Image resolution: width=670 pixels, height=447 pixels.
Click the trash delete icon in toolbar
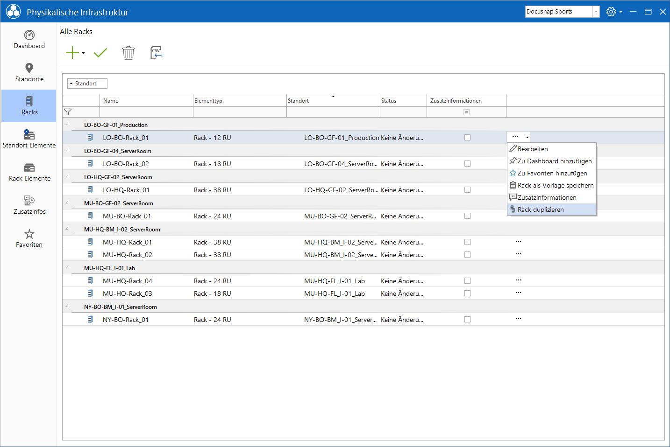tap(128, 53)
